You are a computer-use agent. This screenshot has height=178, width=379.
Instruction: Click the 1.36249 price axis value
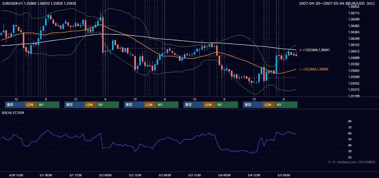354,39
